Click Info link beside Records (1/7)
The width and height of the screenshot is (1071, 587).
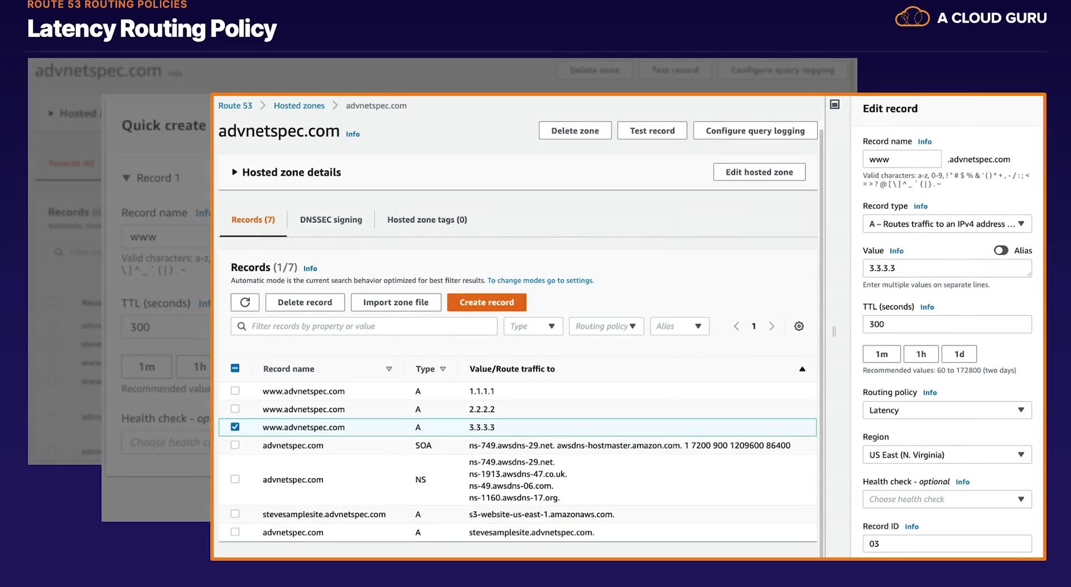[310, 268]
